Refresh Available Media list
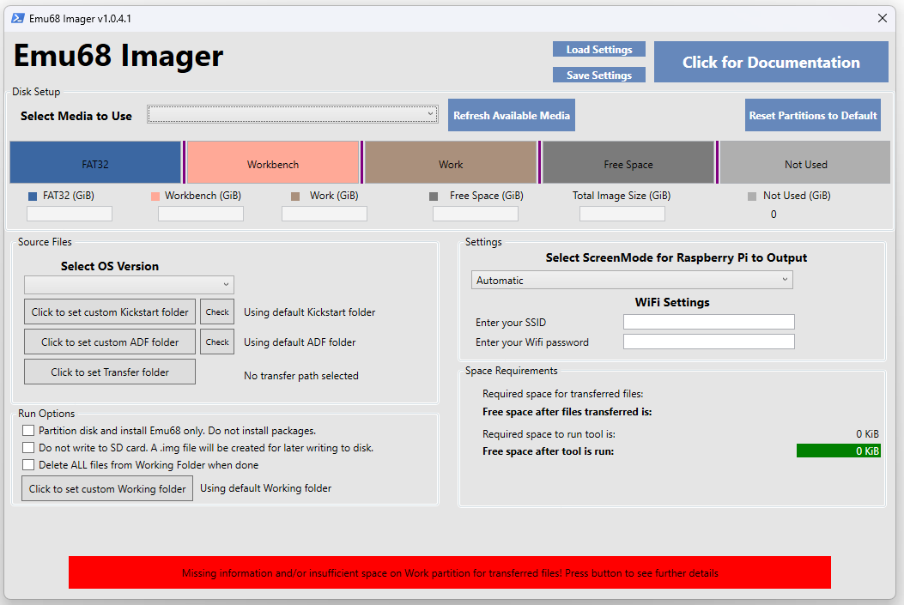This screenshot has height=605, width=904. pyautogui.click(x=512, y=115)
